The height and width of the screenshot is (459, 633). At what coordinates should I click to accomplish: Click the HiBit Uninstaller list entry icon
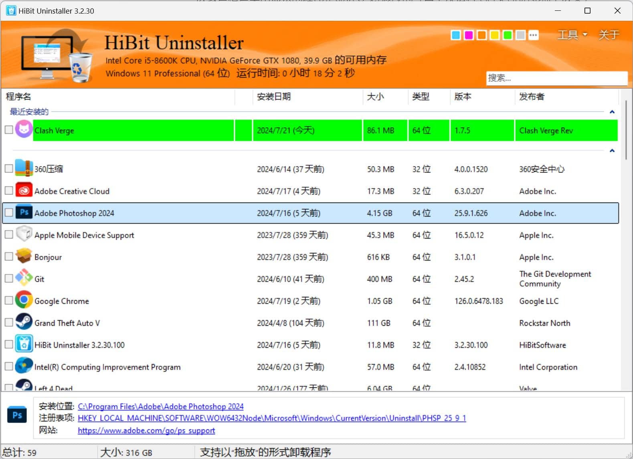24,344
